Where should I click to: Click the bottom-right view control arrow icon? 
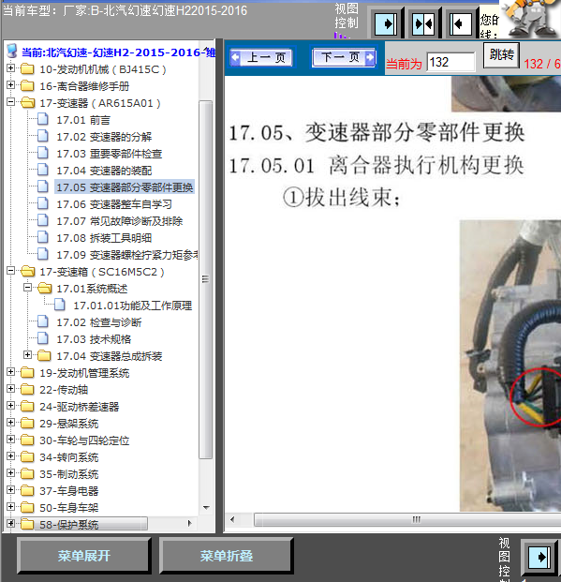tap(539, 557)
